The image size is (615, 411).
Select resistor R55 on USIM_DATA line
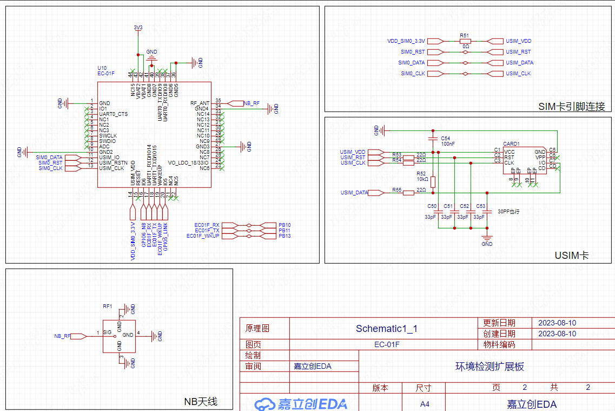(x=408, y=193)
